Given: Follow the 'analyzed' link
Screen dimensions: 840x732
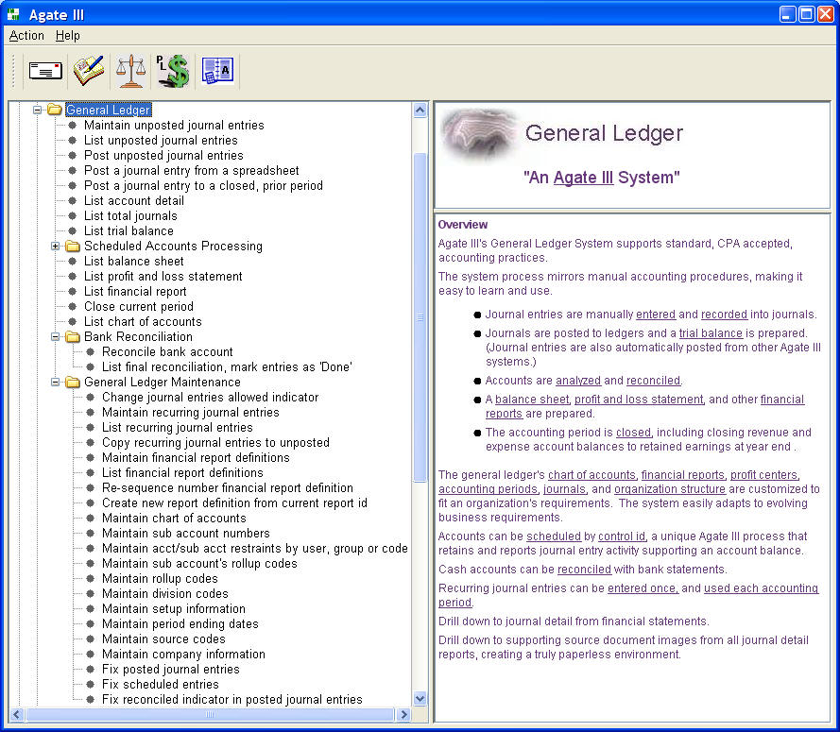Looking at the screenshot, I should 578,381.
